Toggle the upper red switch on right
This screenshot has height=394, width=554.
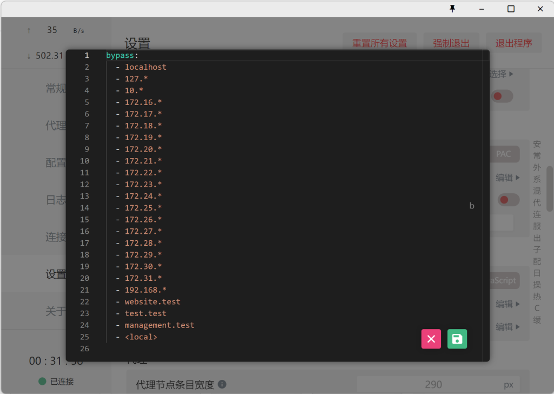(502, 96)
